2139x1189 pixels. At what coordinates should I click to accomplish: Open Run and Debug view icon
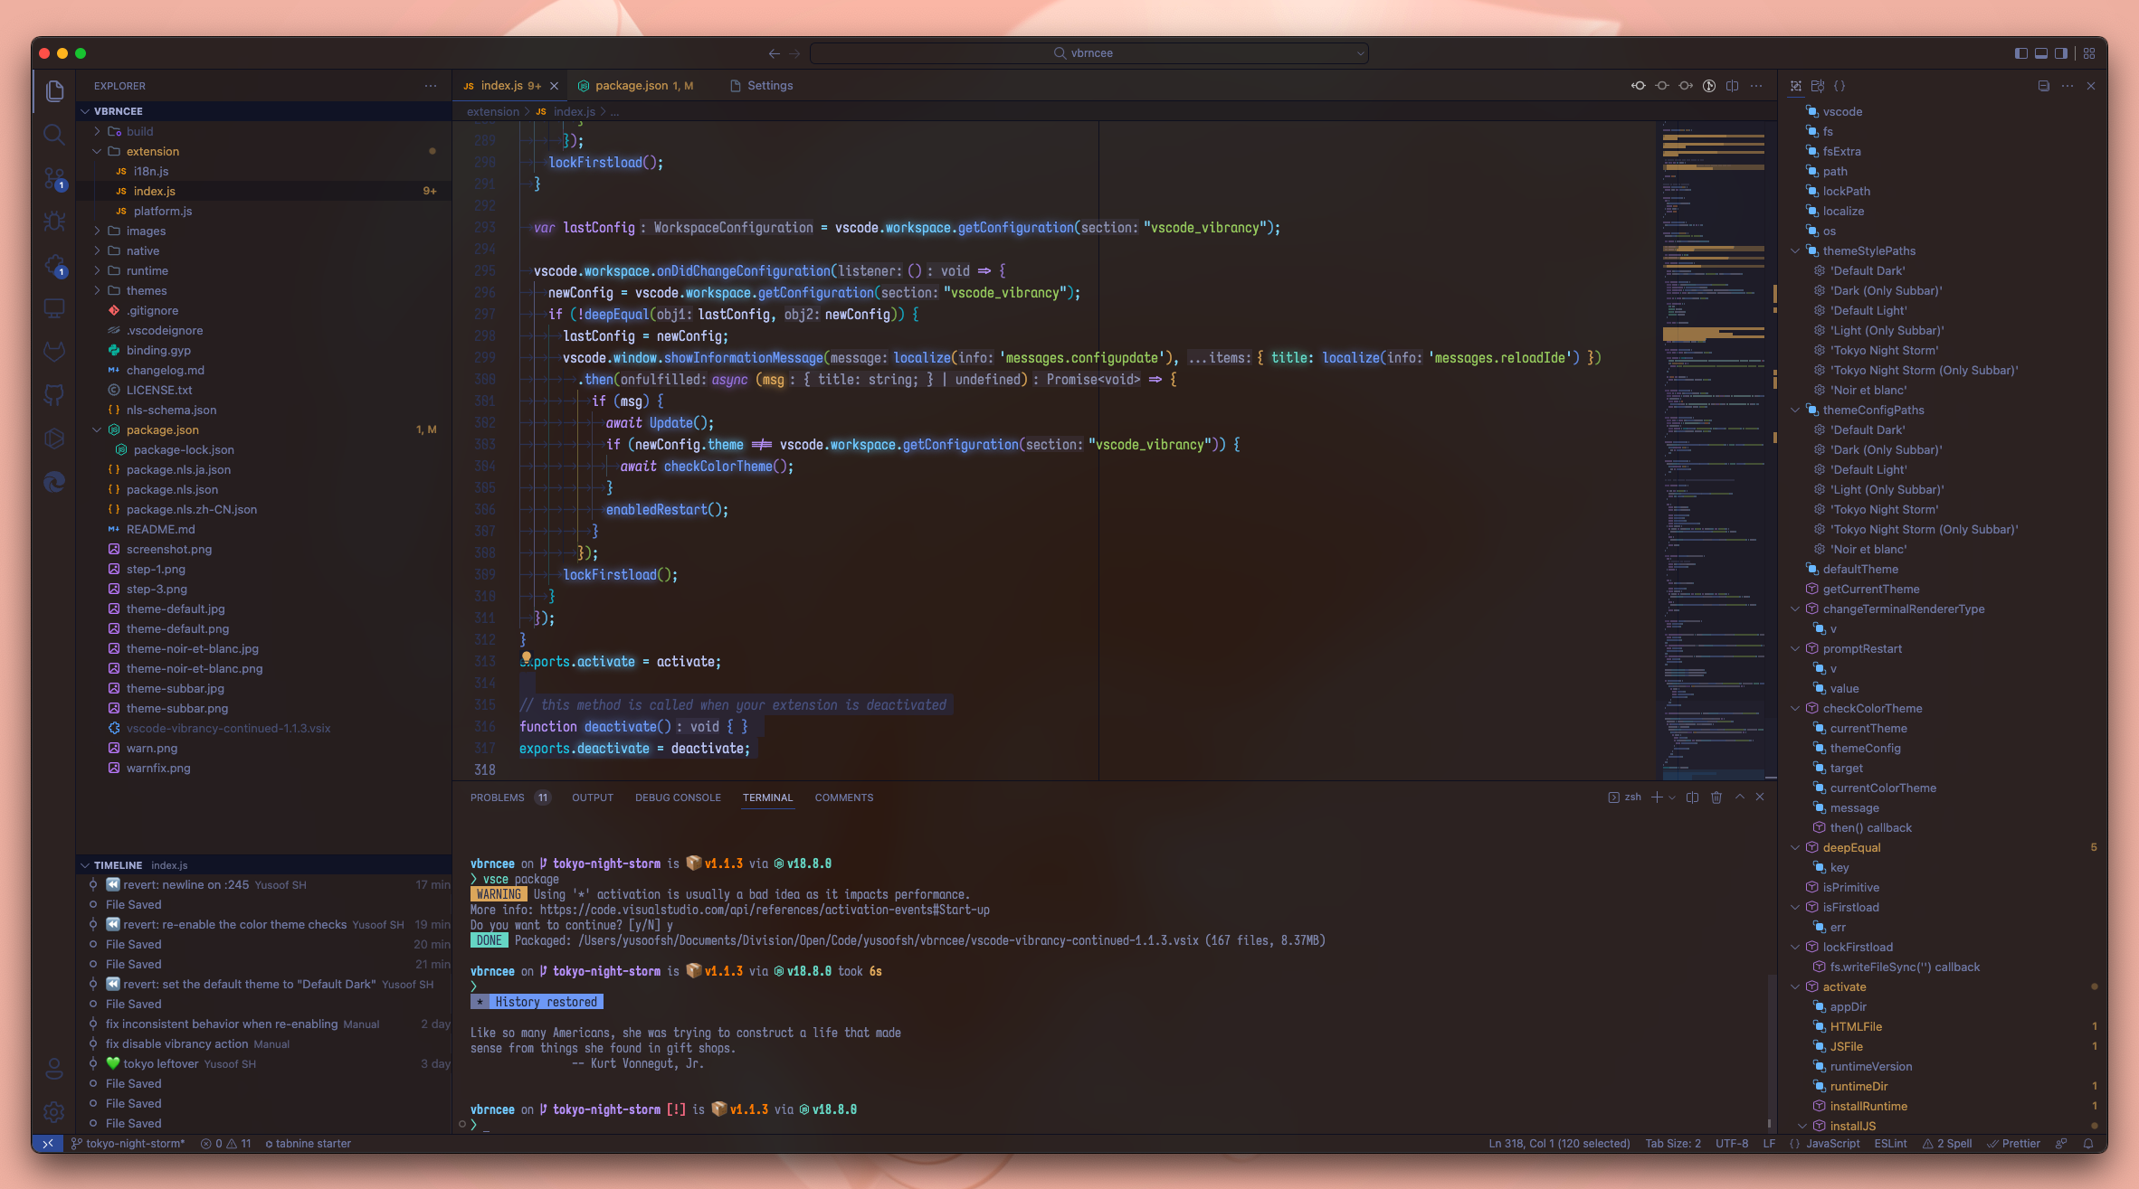pyautogui.click(x=53, y=222)
